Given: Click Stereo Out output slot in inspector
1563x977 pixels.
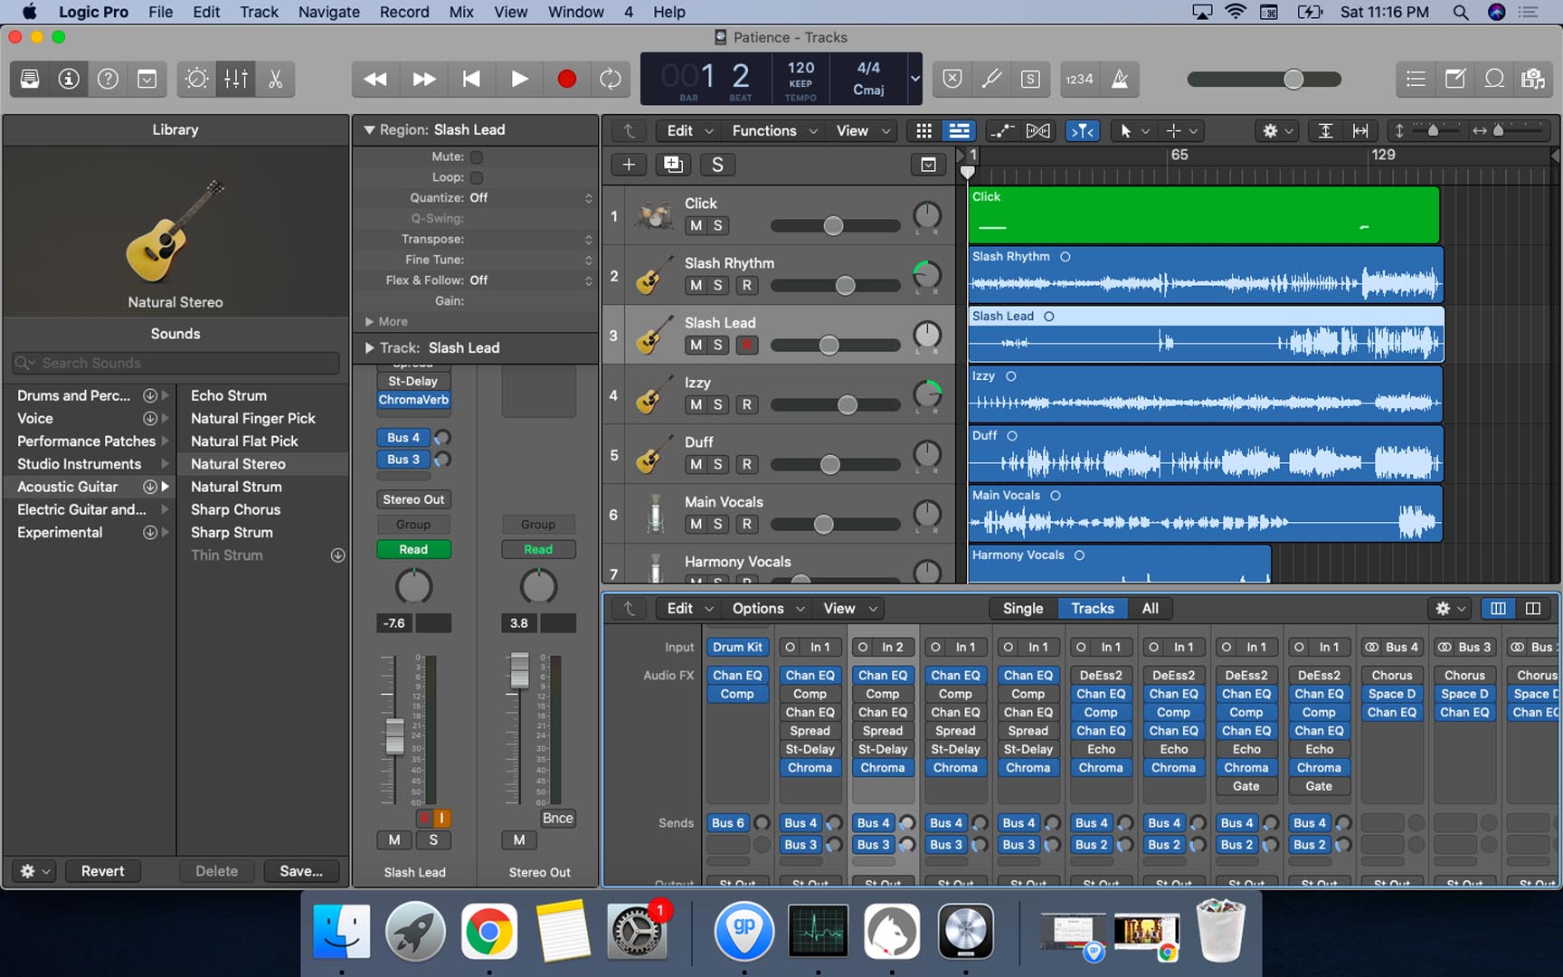Looking at the screenshot, I should pyautogui.click(x=413, y=499).
